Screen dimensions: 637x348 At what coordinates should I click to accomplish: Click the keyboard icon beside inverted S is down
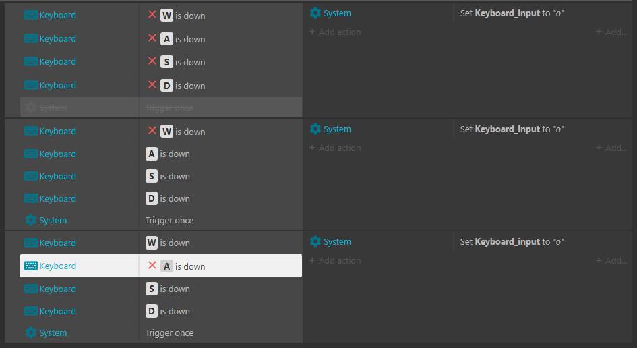tap(31, 62)
